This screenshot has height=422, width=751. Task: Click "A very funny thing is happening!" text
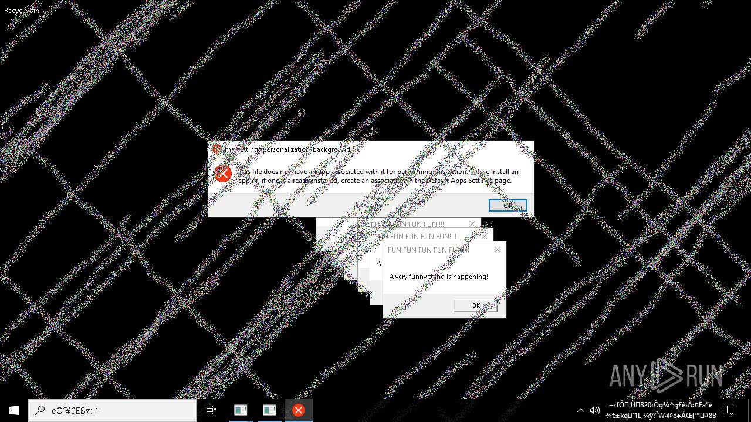coord(439,277)
